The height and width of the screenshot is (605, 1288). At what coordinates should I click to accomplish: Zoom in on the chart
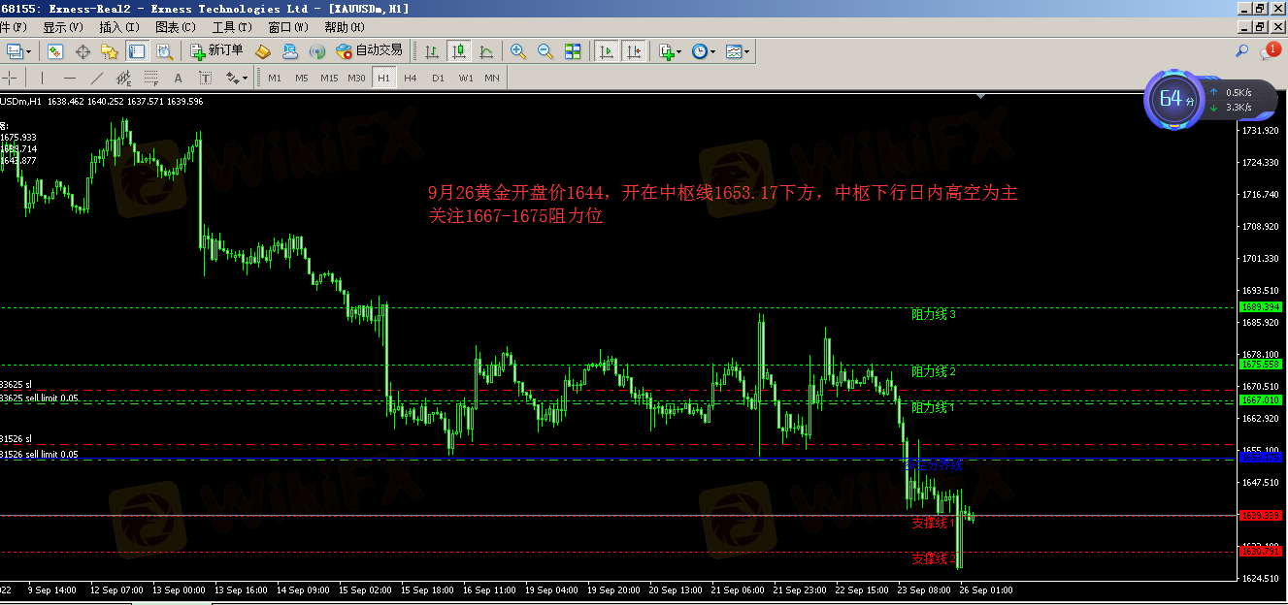coord(518,51)
